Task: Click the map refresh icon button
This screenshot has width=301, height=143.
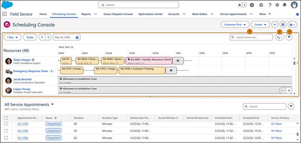Action: click(x=283, y=24)
